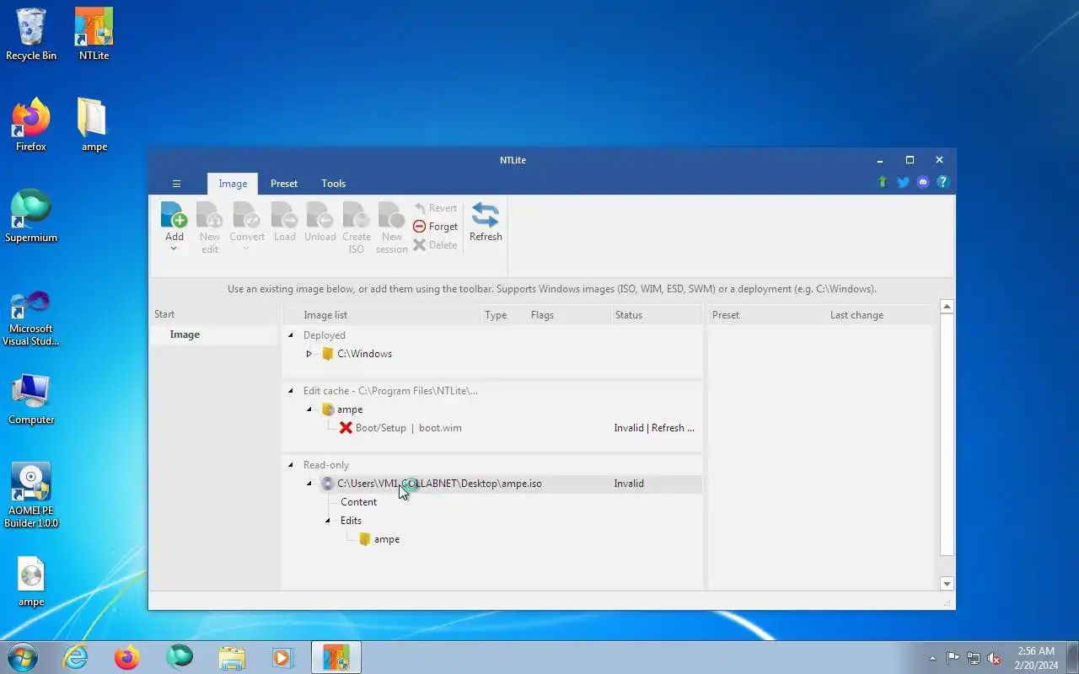Image resolution: width=1079 pixels, height=674 pixels.
Task: Select the C:\Windows deployed image
Action: tap(364, 354)
